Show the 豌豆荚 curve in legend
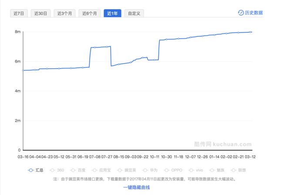Image resolution: width=283 pixels, height=195 pixels. [x=127, y=170]
